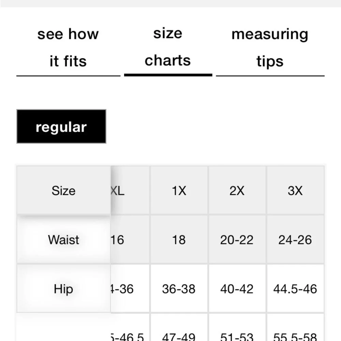The width and height of the screenshot is (341, 341).
Task: Click the partially hidden XL column header
Action: click(130, 191)
